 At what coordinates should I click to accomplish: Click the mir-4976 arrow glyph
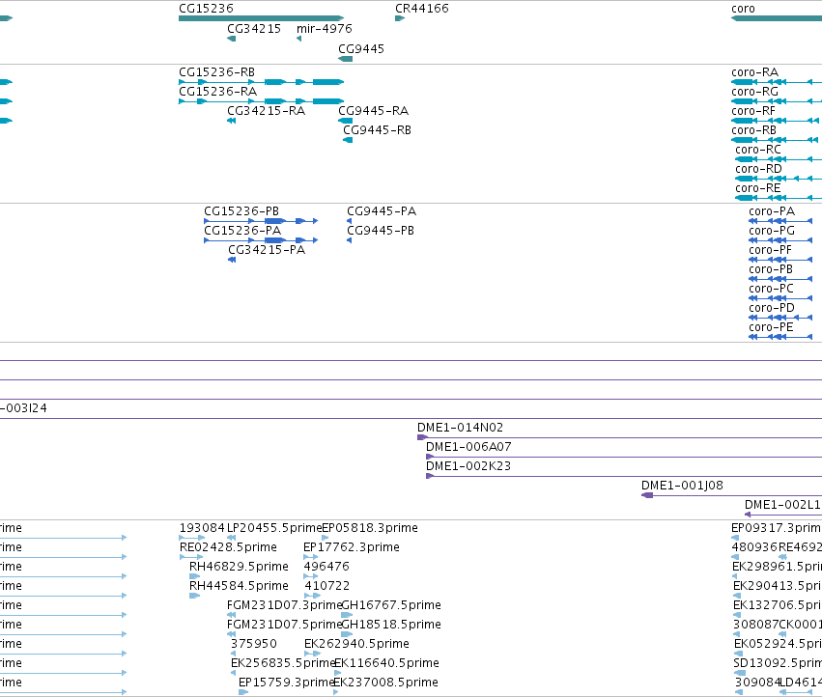click(x=298, y=39)
